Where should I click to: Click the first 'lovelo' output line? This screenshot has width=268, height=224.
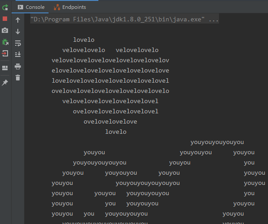click(84, 40)
